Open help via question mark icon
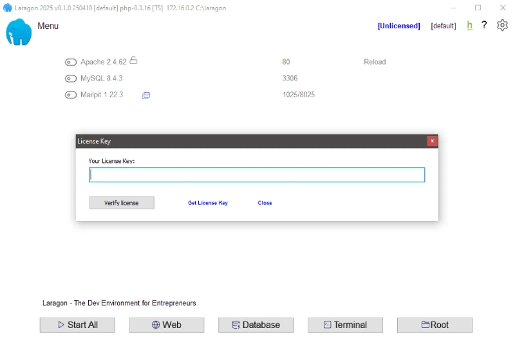Screen dimensions: 515x353 (484, 25)
